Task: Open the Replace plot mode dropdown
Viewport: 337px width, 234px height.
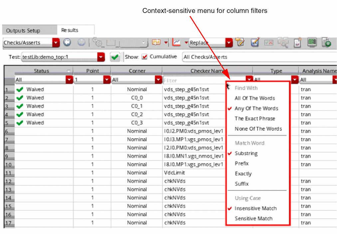Action: click(x=229, y=43)
